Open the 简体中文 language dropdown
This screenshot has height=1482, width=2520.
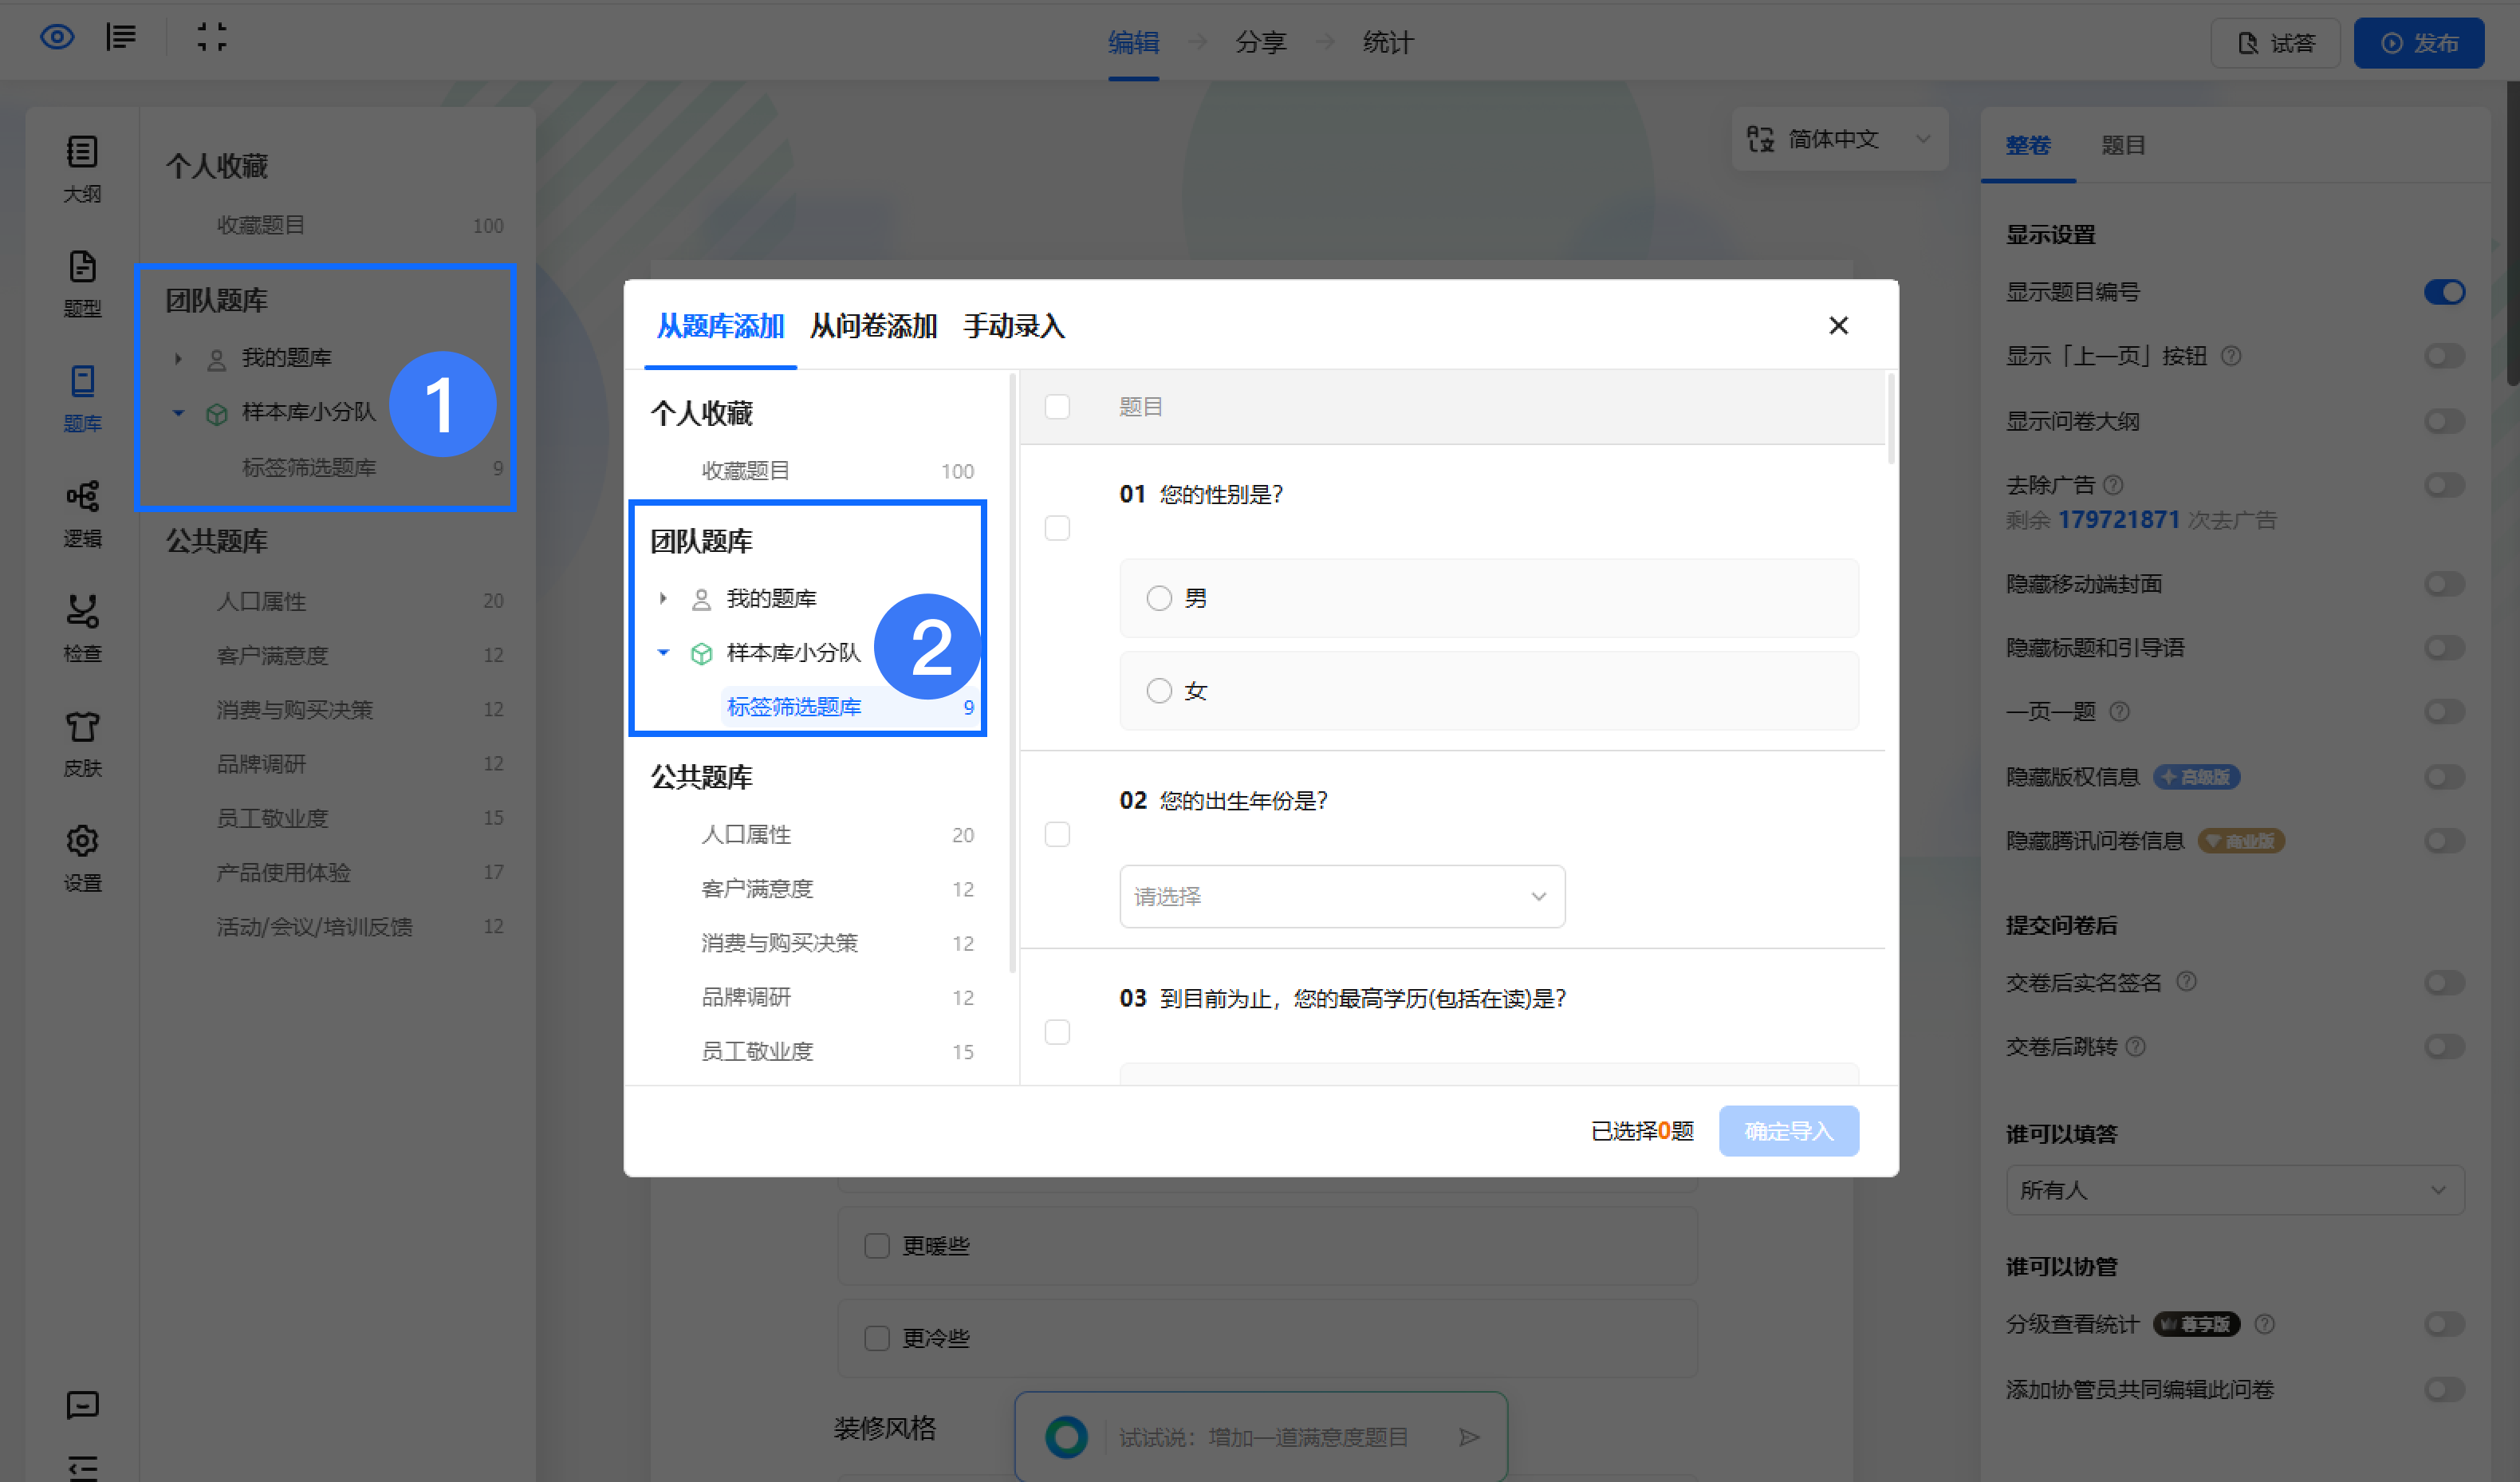pyautogui.click(x=1839, y=139)
